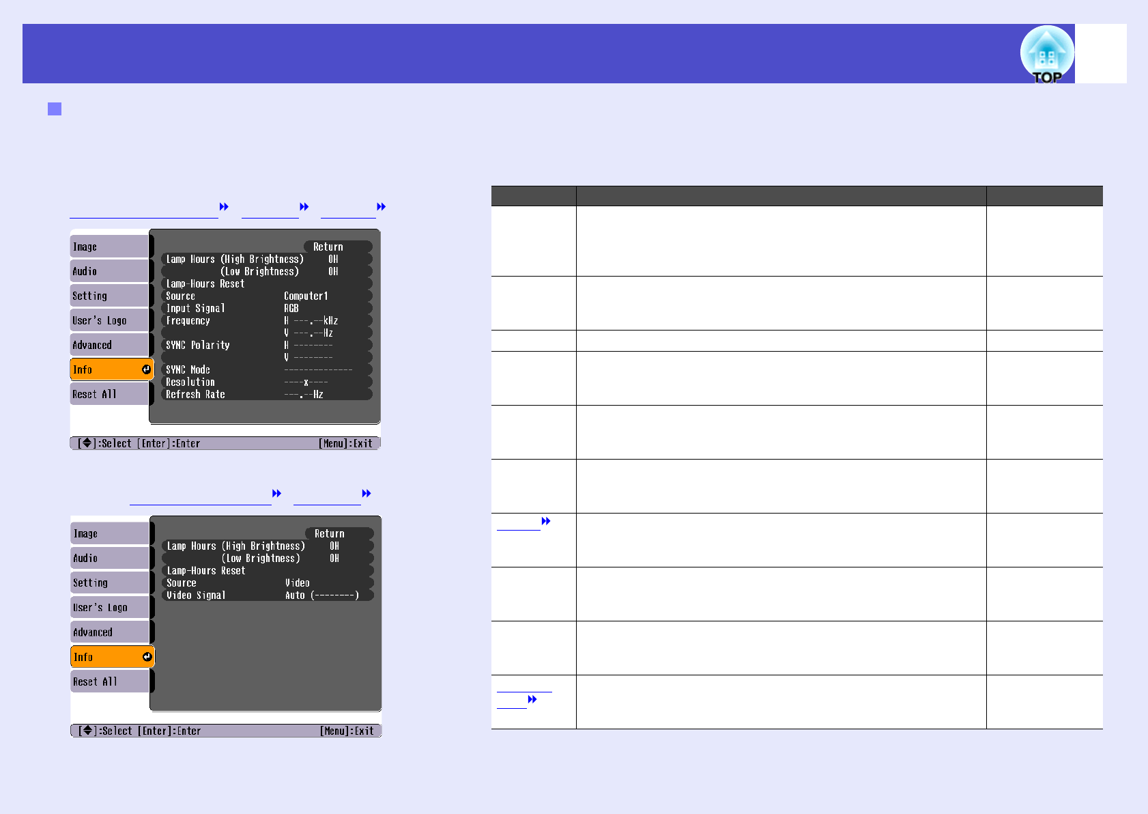This screenshot has height=814, width=1148.
Task: Click the second underlined link above the Video menu
Action: (x=327, y=498)
